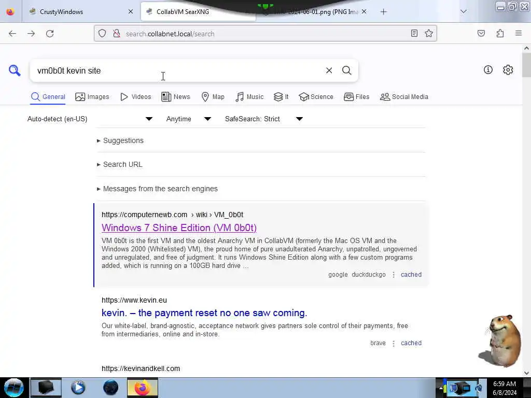Viewport: 531px width, 398px height.
Task: Open cached link for computernewb result
Action: [411, 275]
